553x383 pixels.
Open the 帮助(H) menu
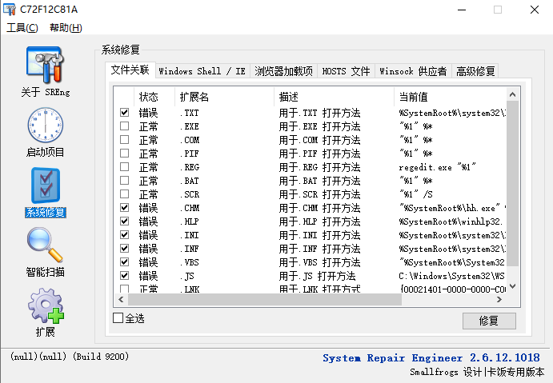[x=65, y=28]
